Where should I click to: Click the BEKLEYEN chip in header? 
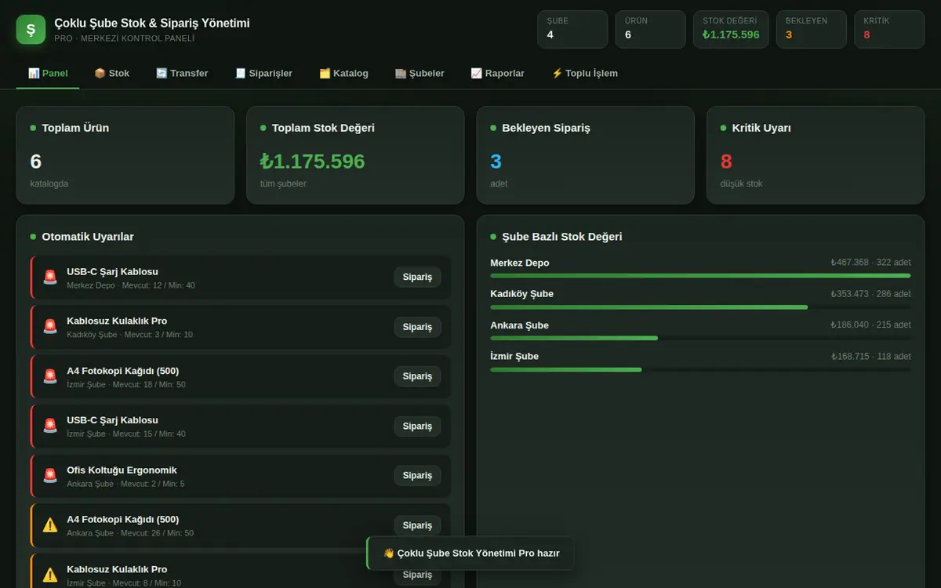[812, 29]
